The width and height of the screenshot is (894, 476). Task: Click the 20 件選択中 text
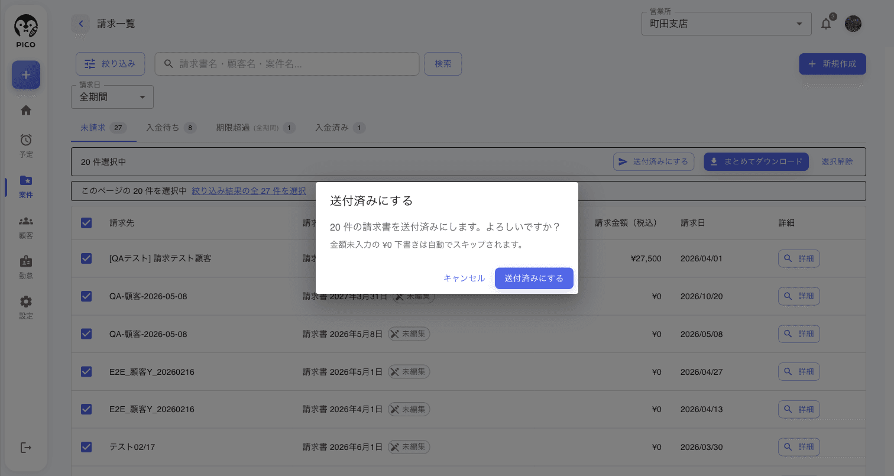point(103,161)
